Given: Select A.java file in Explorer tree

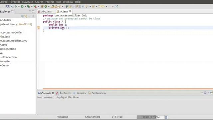Looking at the screenshot, I should [3, 45].
